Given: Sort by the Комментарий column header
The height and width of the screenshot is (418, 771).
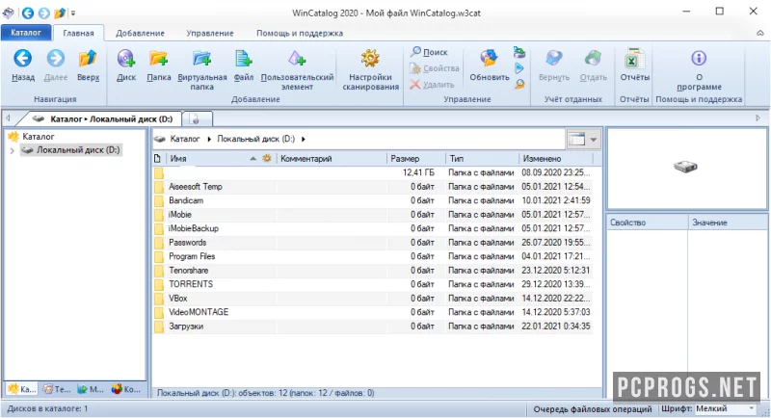Looking at the screenshot, I should click(332, 159).
